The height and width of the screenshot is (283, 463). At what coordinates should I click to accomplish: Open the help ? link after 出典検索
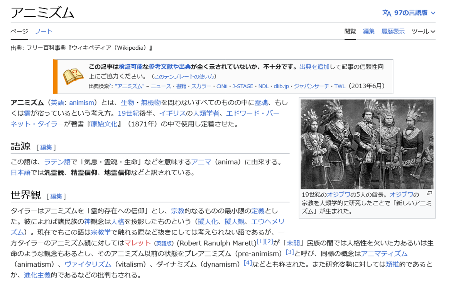[x=110, y=86]
